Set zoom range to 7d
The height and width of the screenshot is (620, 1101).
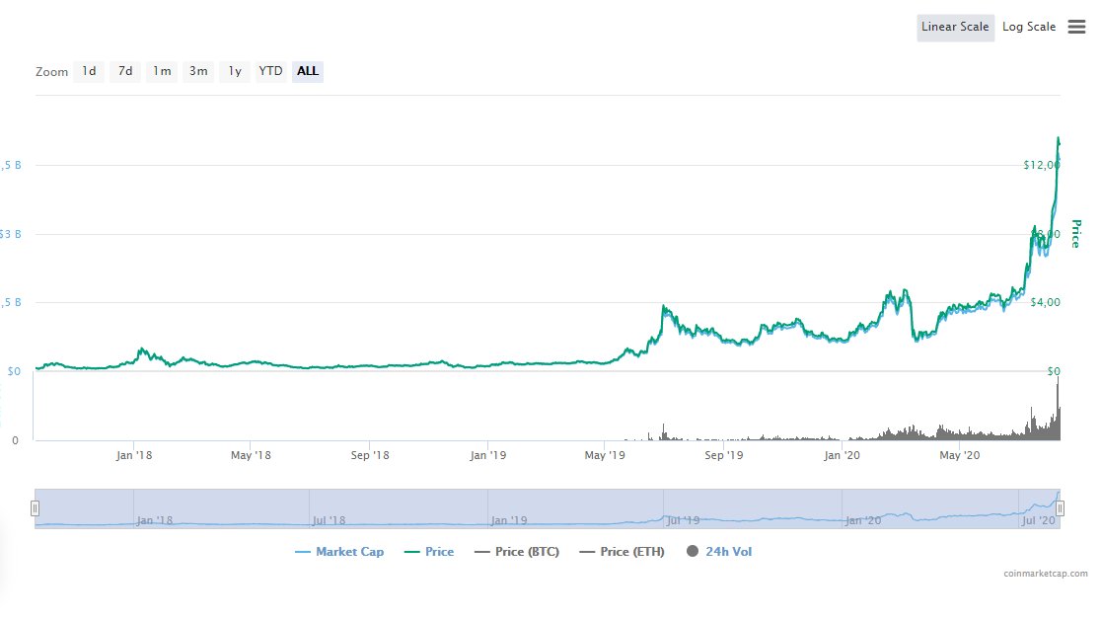pyautogui.click(x=125, y=71)
